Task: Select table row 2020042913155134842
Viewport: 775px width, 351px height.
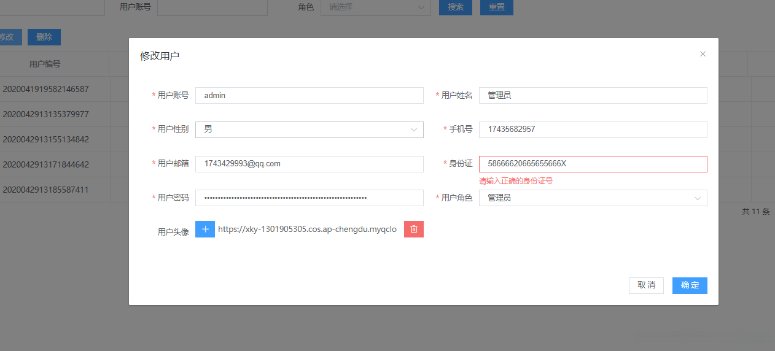Action: [46, 139]
